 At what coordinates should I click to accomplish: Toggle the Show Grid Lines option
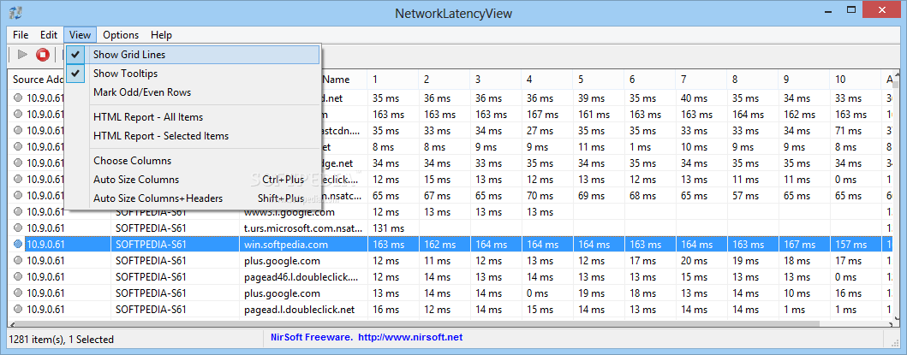pyautogui.click(x=192, y=55)
